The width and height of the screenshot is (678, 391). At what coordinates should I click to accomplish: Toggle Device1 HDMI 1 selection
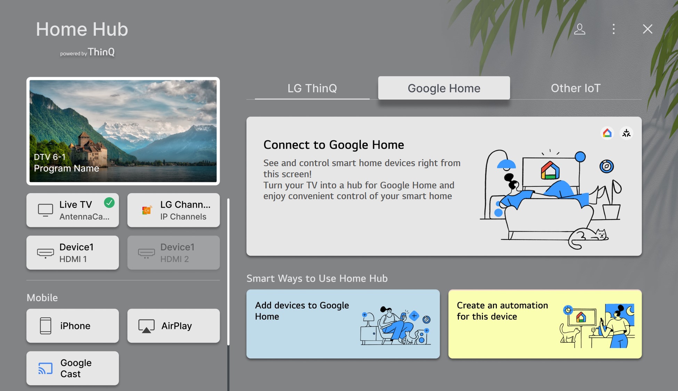(x=73, y=252)
